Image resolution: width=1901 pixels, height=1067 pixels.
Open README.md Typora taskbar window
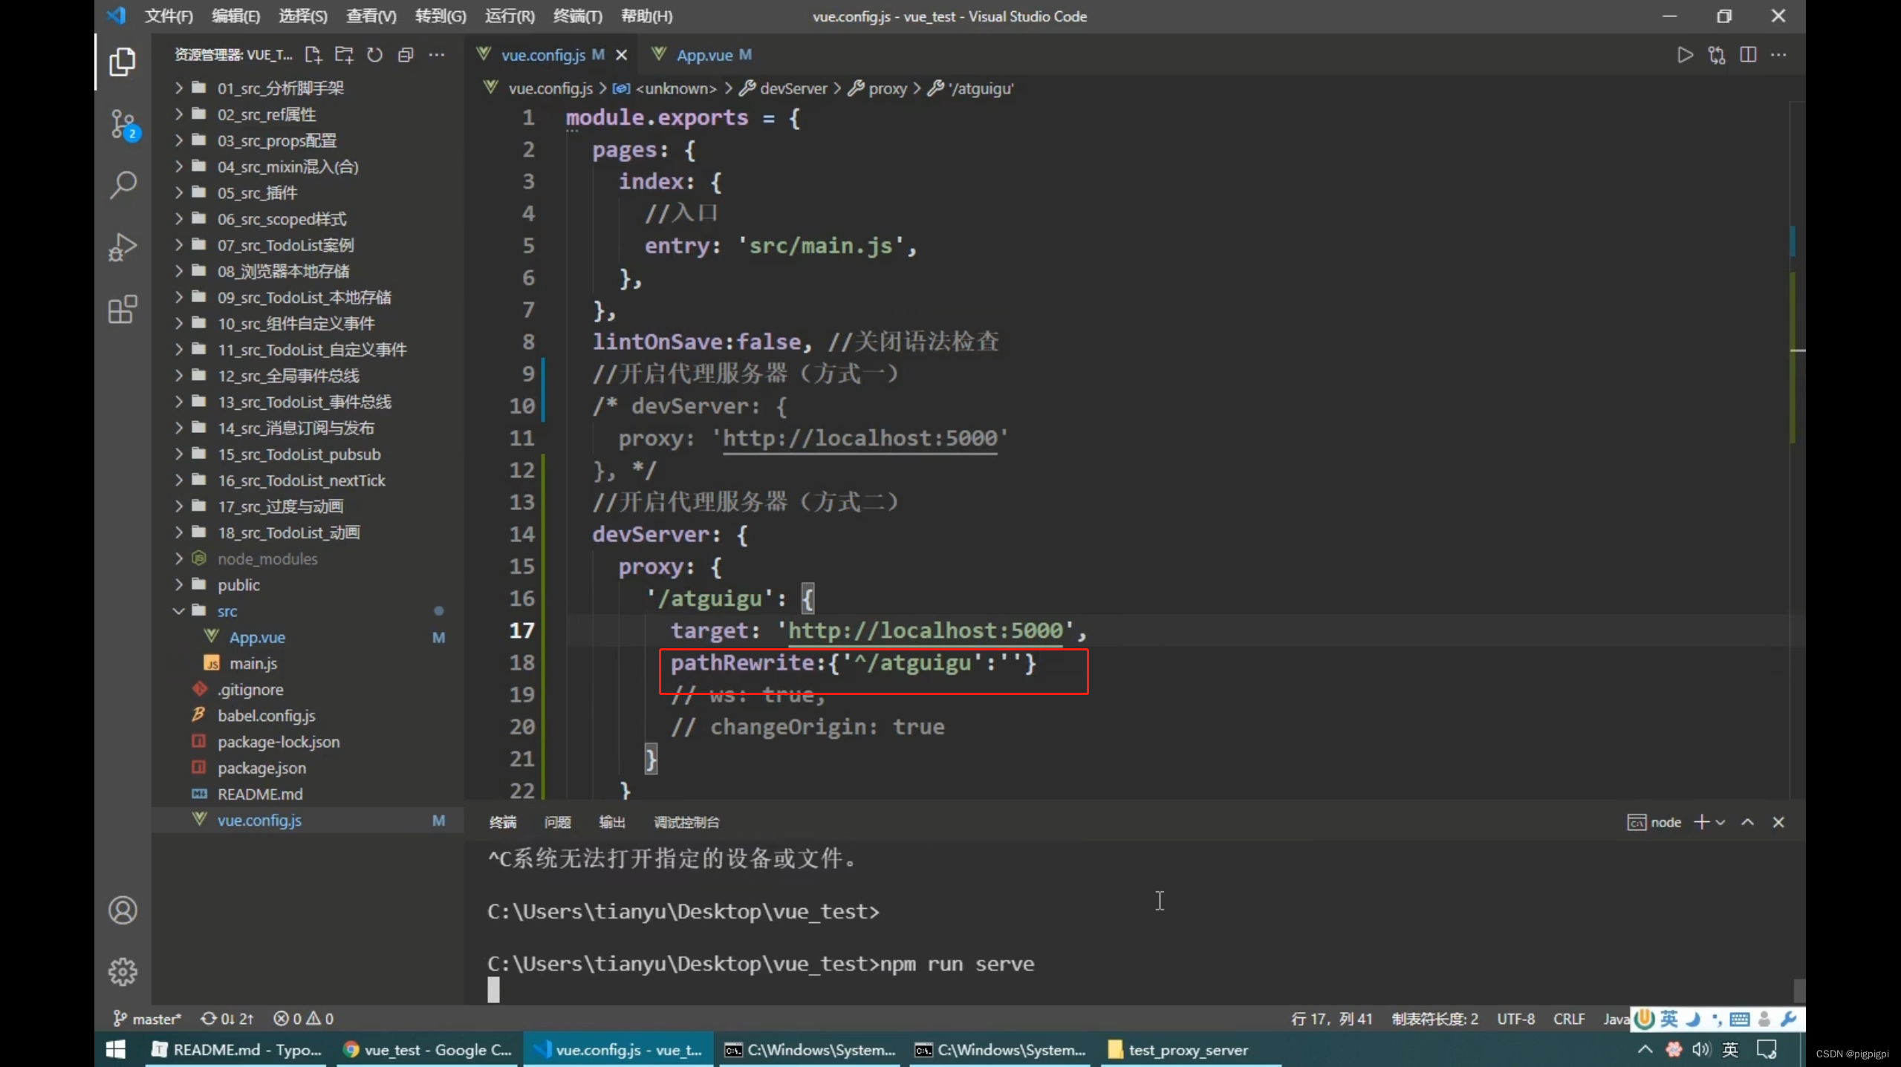236,1050
